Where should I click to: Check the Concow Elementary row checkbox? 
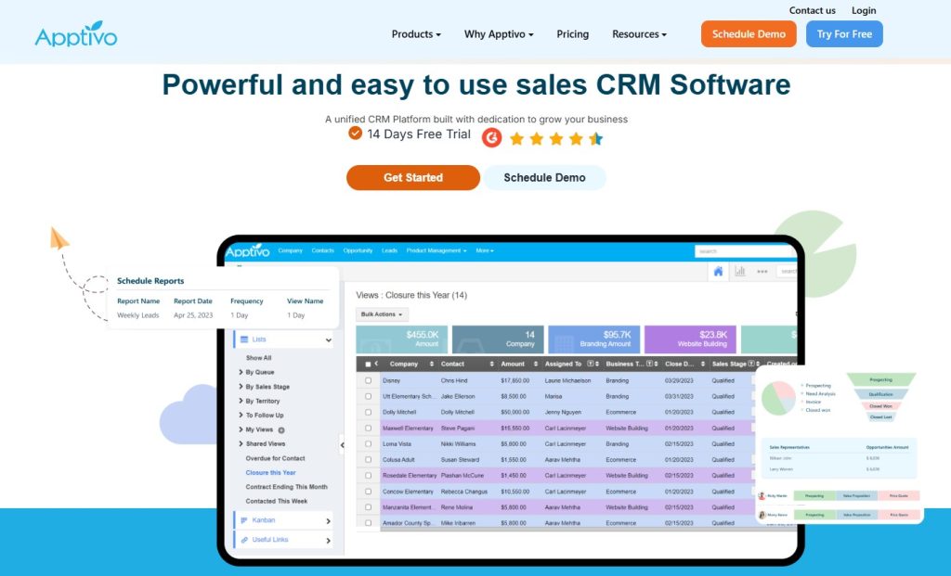368,492
